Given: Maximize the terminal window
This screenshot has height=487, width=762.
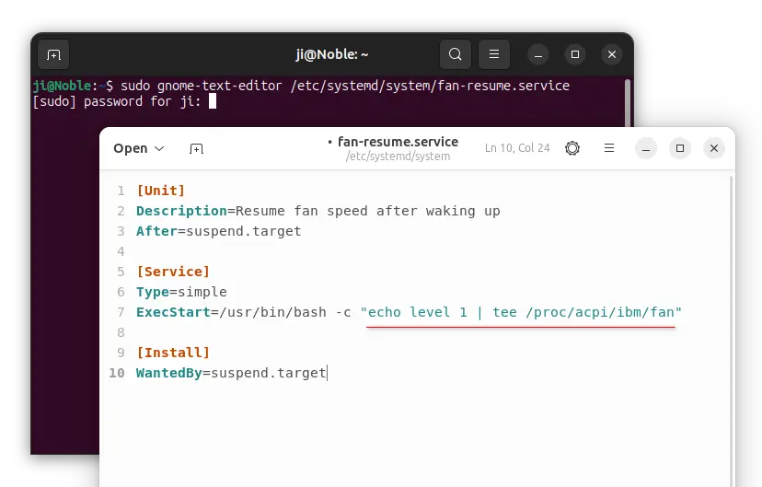Looking at the screenshot, I should 575,54.
